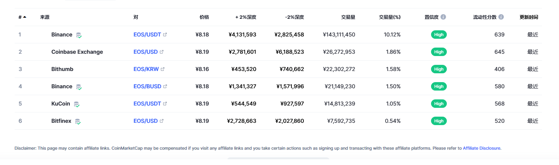
Task: Click the confidence column info icon
Action: [443, 17]
